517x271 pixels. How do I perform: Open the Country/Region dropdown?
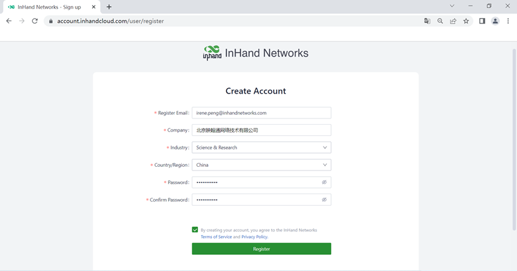[261, 165]
